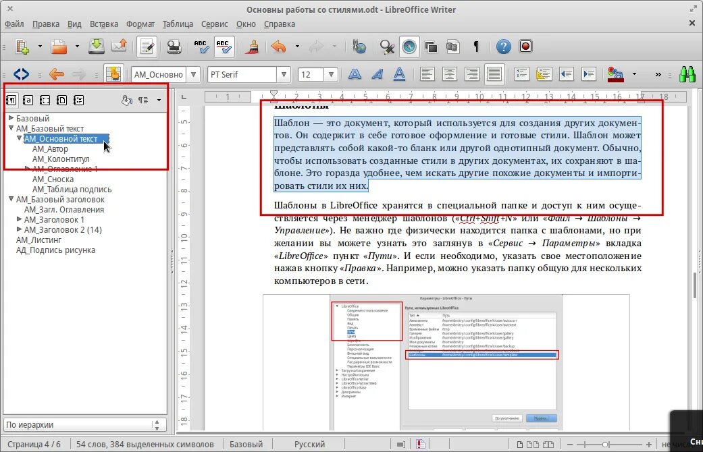Screen dimensions: 703x452
Task: Show the Page Styles category
Action: point(62,100)
